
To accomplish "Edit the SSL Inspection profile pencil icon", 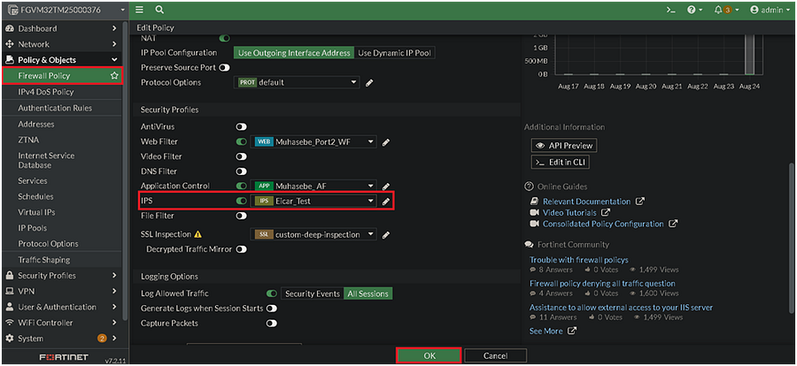I will pyautogui.click(x=386, y=235).
